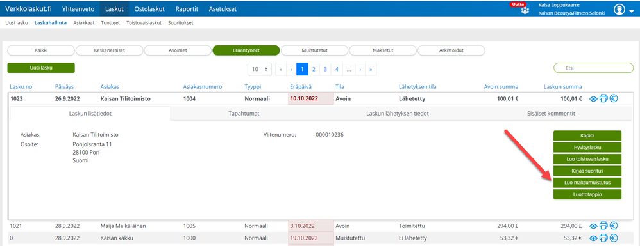Viewport: 640px width, 246px height.
Task: Switch to the Laskun lisätiedot tab
Action: [x=90, y=114]
